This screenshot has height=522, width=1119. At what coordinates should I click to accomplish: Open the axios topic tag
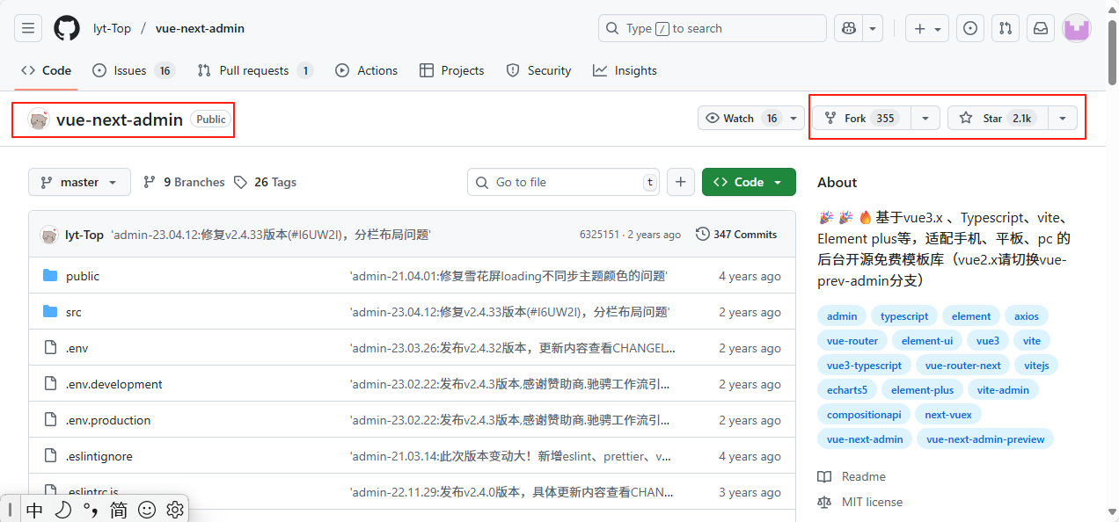(x=1027, y=316)
